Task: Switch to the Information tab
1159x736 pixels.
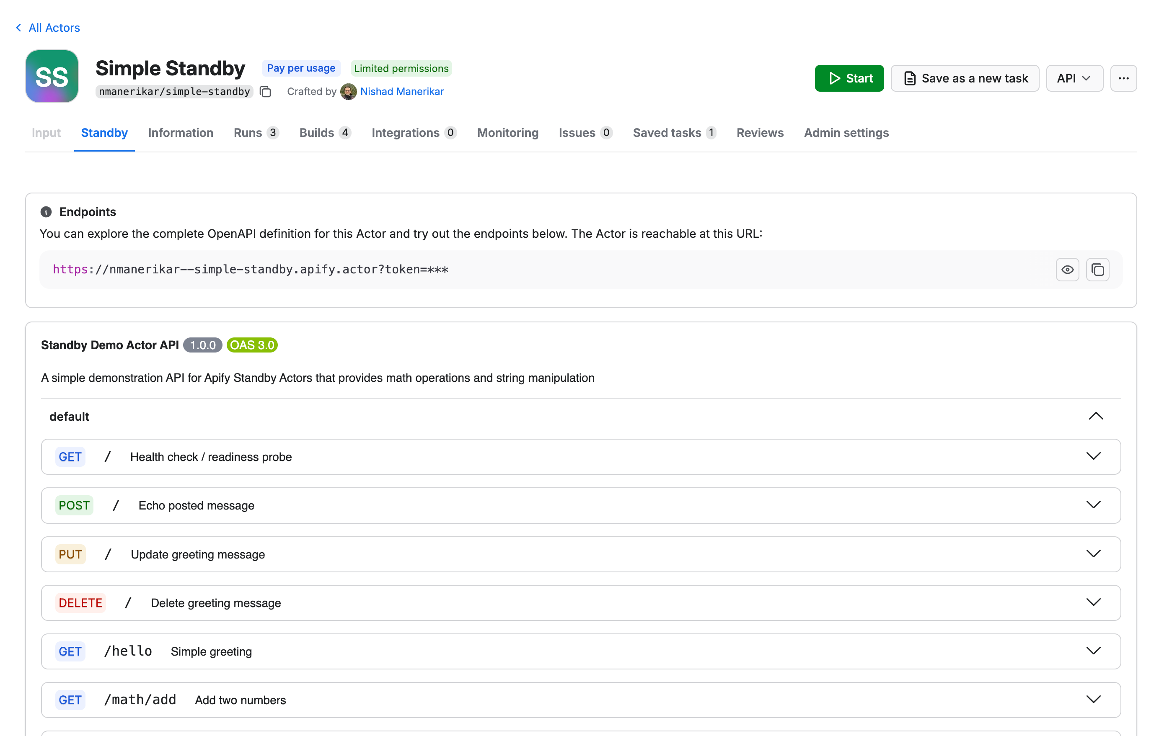Action: (x=181, y=133)
